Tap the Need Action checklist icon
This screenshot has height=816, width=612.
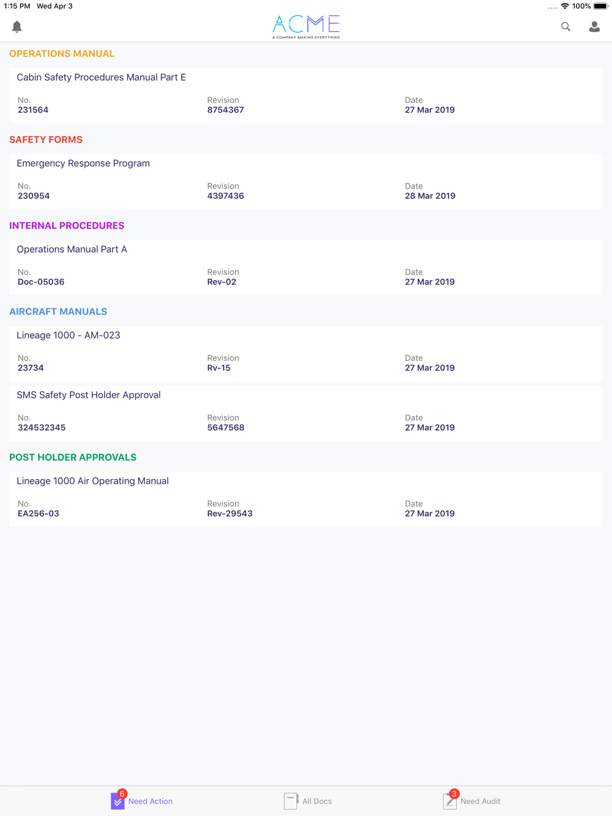pyautogui.click(x=118, y=801)
